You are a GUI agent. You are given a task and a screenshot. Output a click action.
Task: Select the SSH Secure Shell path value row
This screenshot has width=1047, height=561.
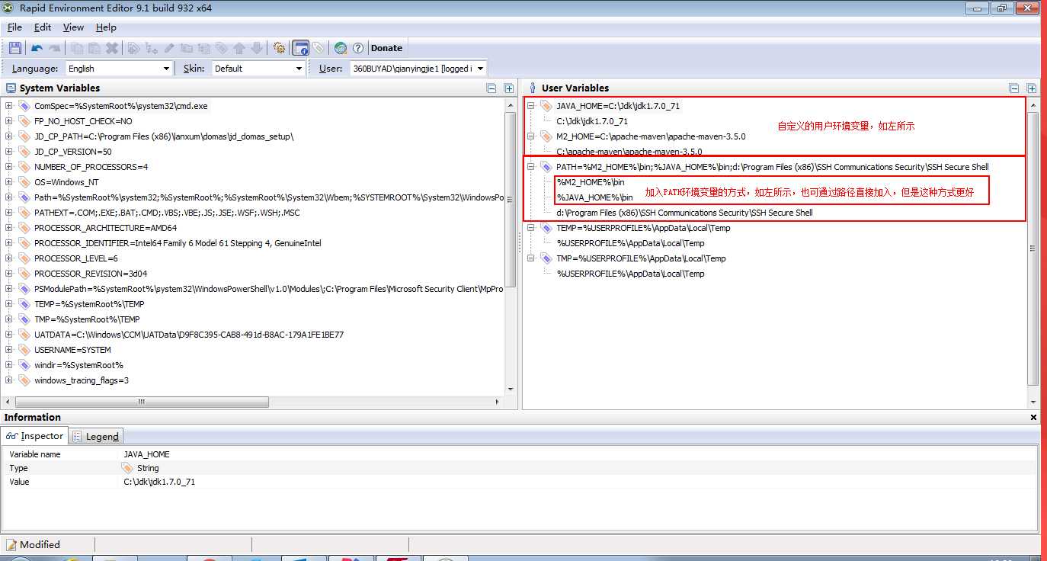(684, 213)
